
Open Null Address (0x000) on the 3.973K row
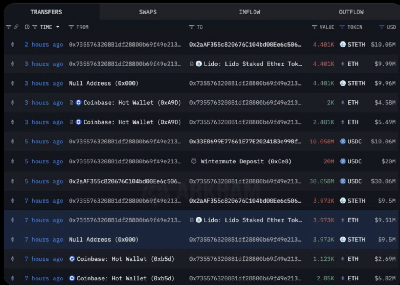[104, 240]
